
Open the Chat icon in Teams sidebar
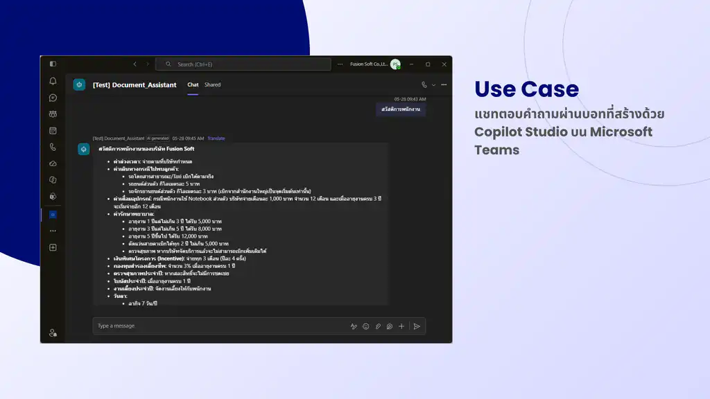pyautogui.click(x=53, y=98)
